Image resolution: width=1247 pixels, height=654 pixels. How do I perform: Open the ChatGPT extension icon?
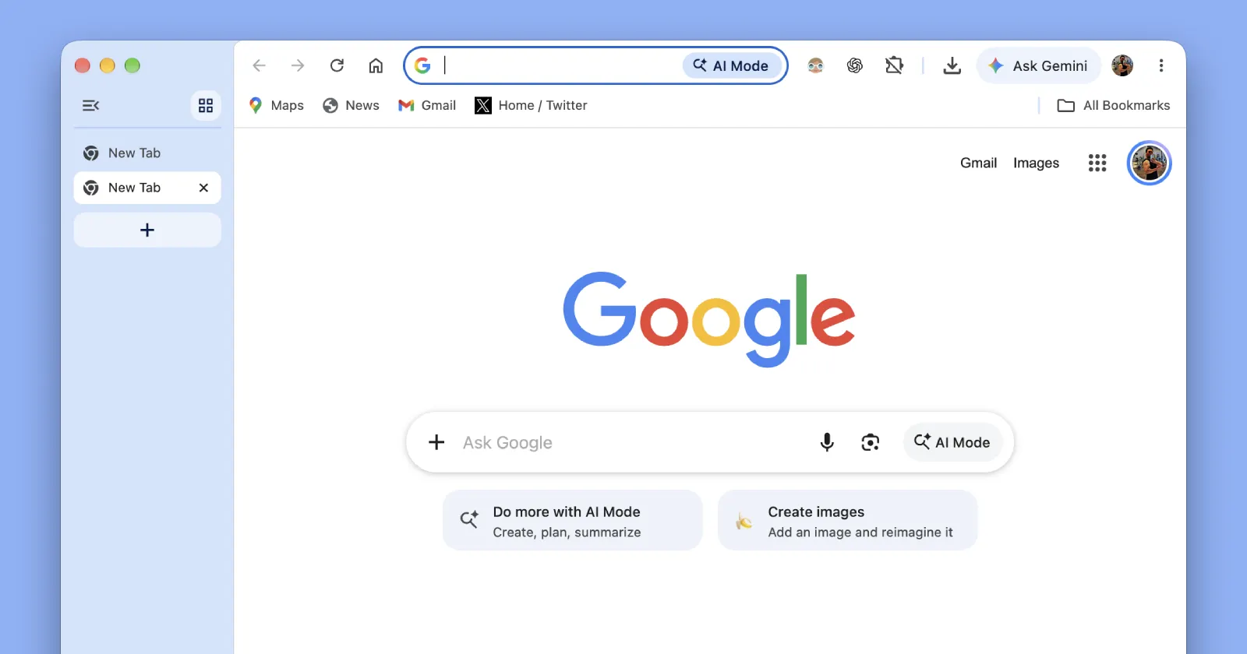pyautogui.click(x=855, y=65)
